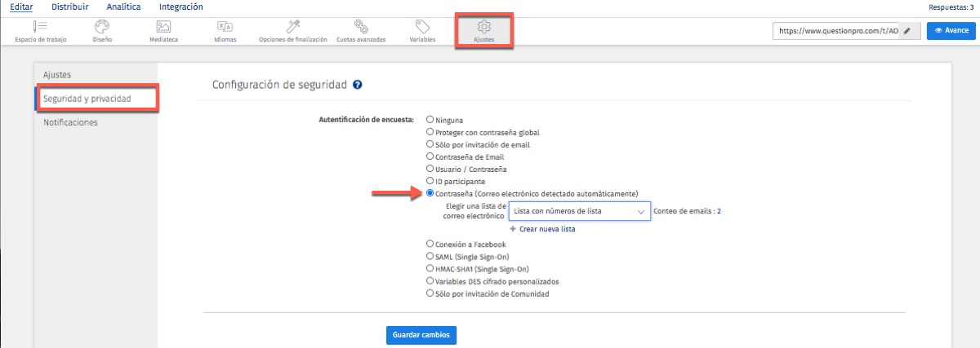Switch to the Integración tab
Viewport: 980px width, 348px height.
point(181,7)
